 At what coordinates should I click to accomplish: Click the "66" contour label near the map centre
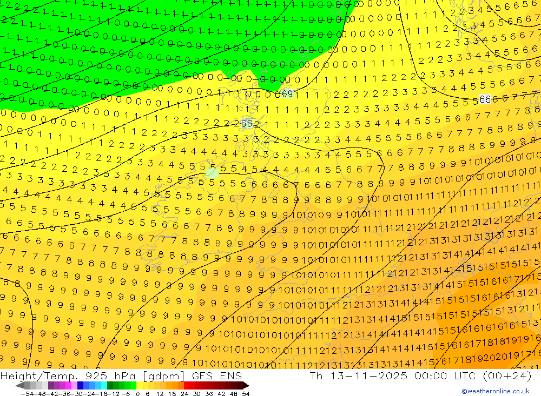click(246, 123)
